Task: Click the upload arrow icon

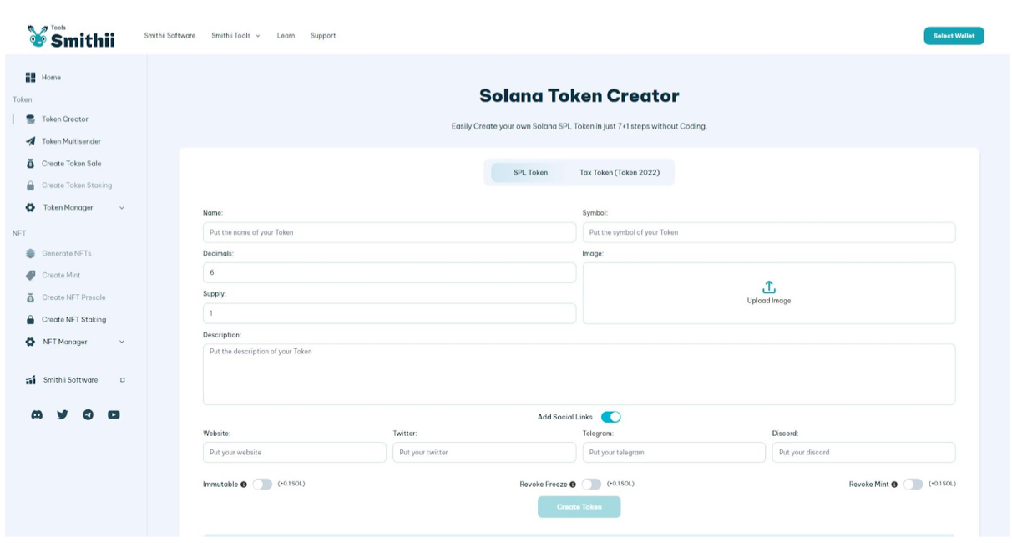Action: coord(769,287)
